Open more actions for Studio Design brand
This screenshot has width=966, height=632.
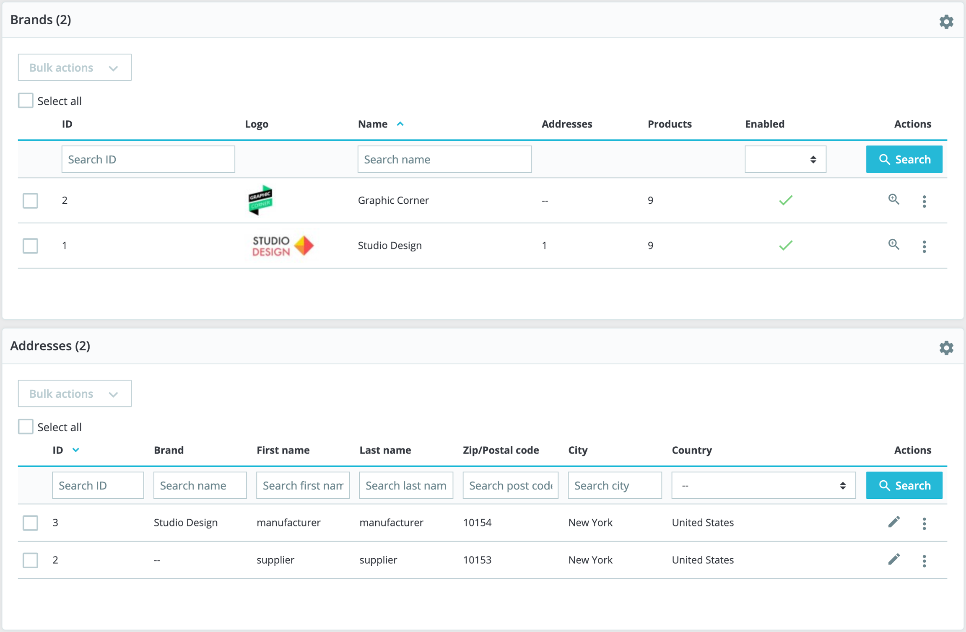pyautogui.click(x=924, y=246)
